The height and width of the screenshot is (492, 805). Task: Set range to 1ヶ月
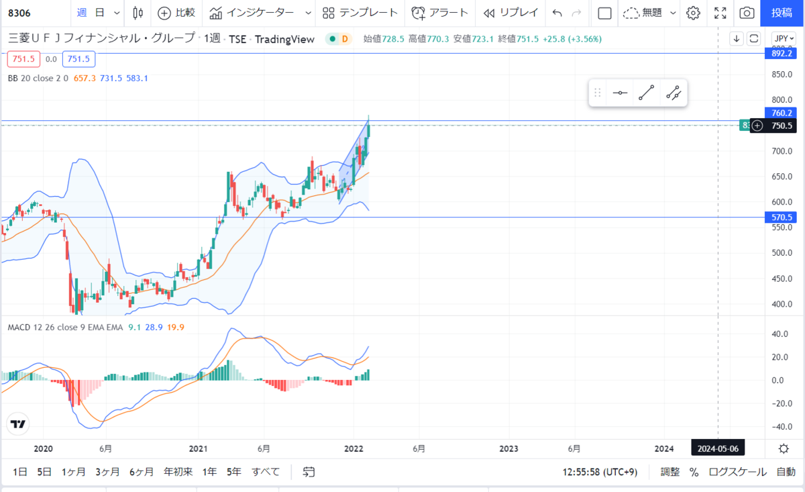tap(73, 472)
